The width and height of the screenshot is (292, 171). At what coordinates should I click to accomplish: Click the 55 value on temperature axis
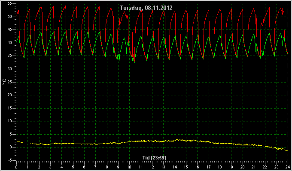click(x=9, y=4)
